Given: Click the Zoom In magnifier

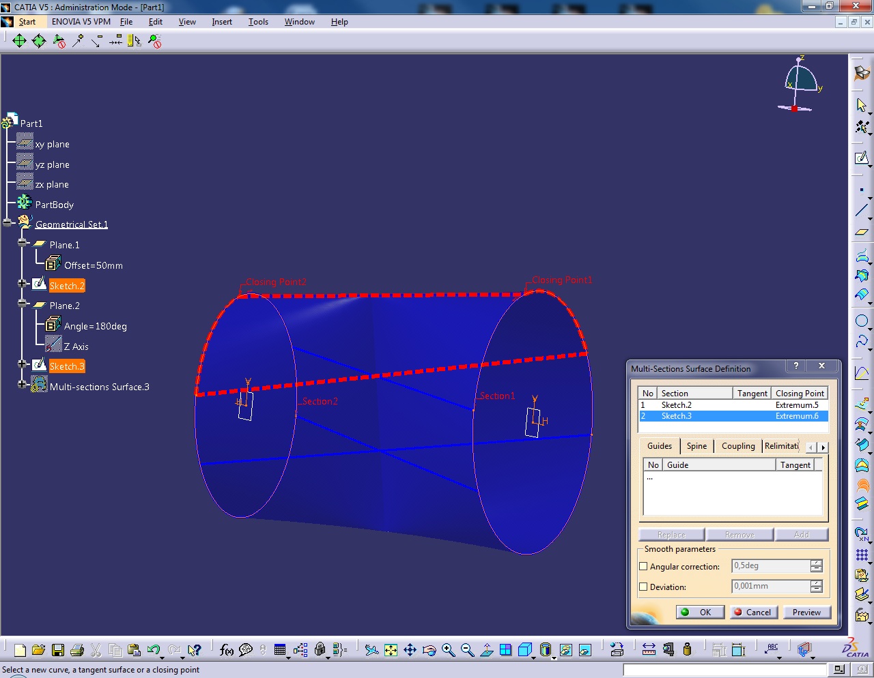Looking at the screenshot, I should 448,650.
